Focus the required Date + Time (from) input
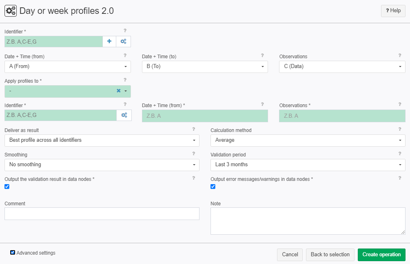This screenshot has height=264, width=410. coord(205,116)
